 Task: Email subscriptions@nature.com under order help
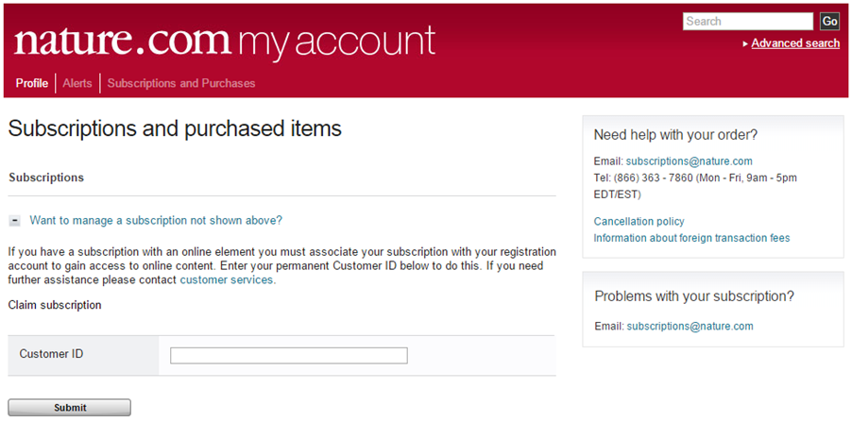point(689,160)
